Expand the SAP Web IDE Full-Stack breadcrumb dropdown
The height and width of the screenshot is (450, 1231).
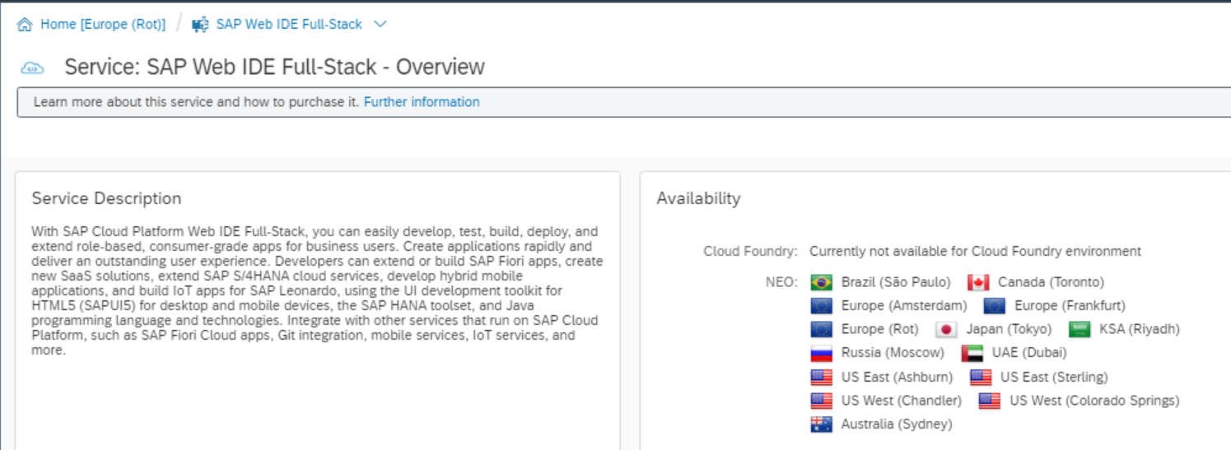[x=380, y=25]
